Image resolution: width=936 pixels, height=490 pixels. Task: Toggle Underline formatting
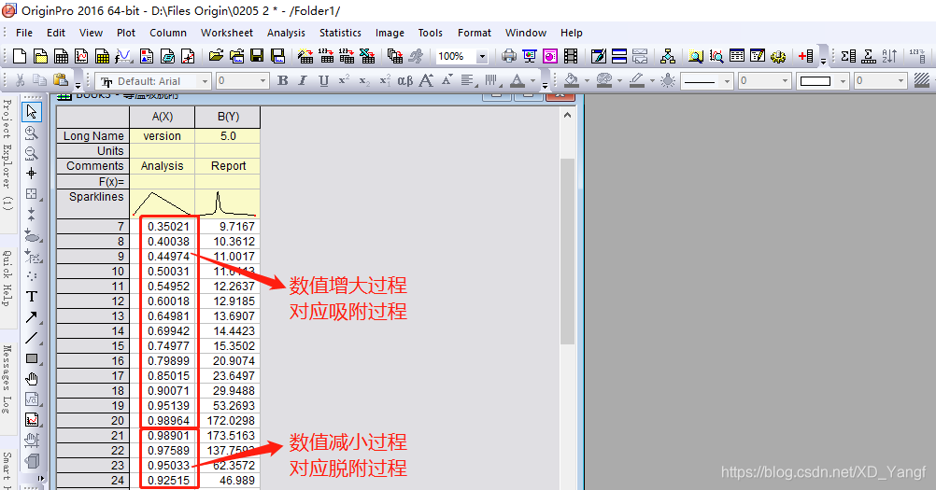[323, 80]
